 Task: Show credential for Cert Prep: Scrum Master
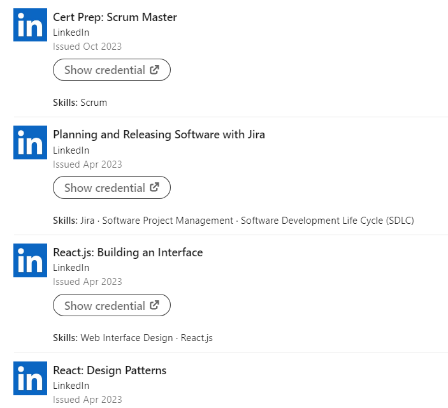coord(105,70)
